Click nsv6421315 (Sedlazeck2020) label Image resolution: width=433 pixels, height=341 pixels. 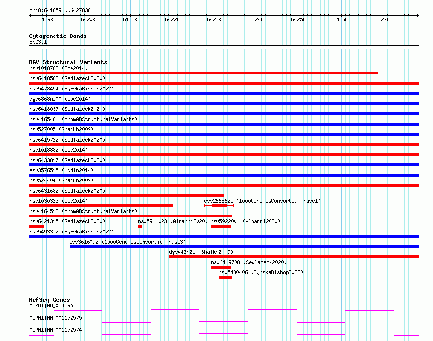(67, 221)
